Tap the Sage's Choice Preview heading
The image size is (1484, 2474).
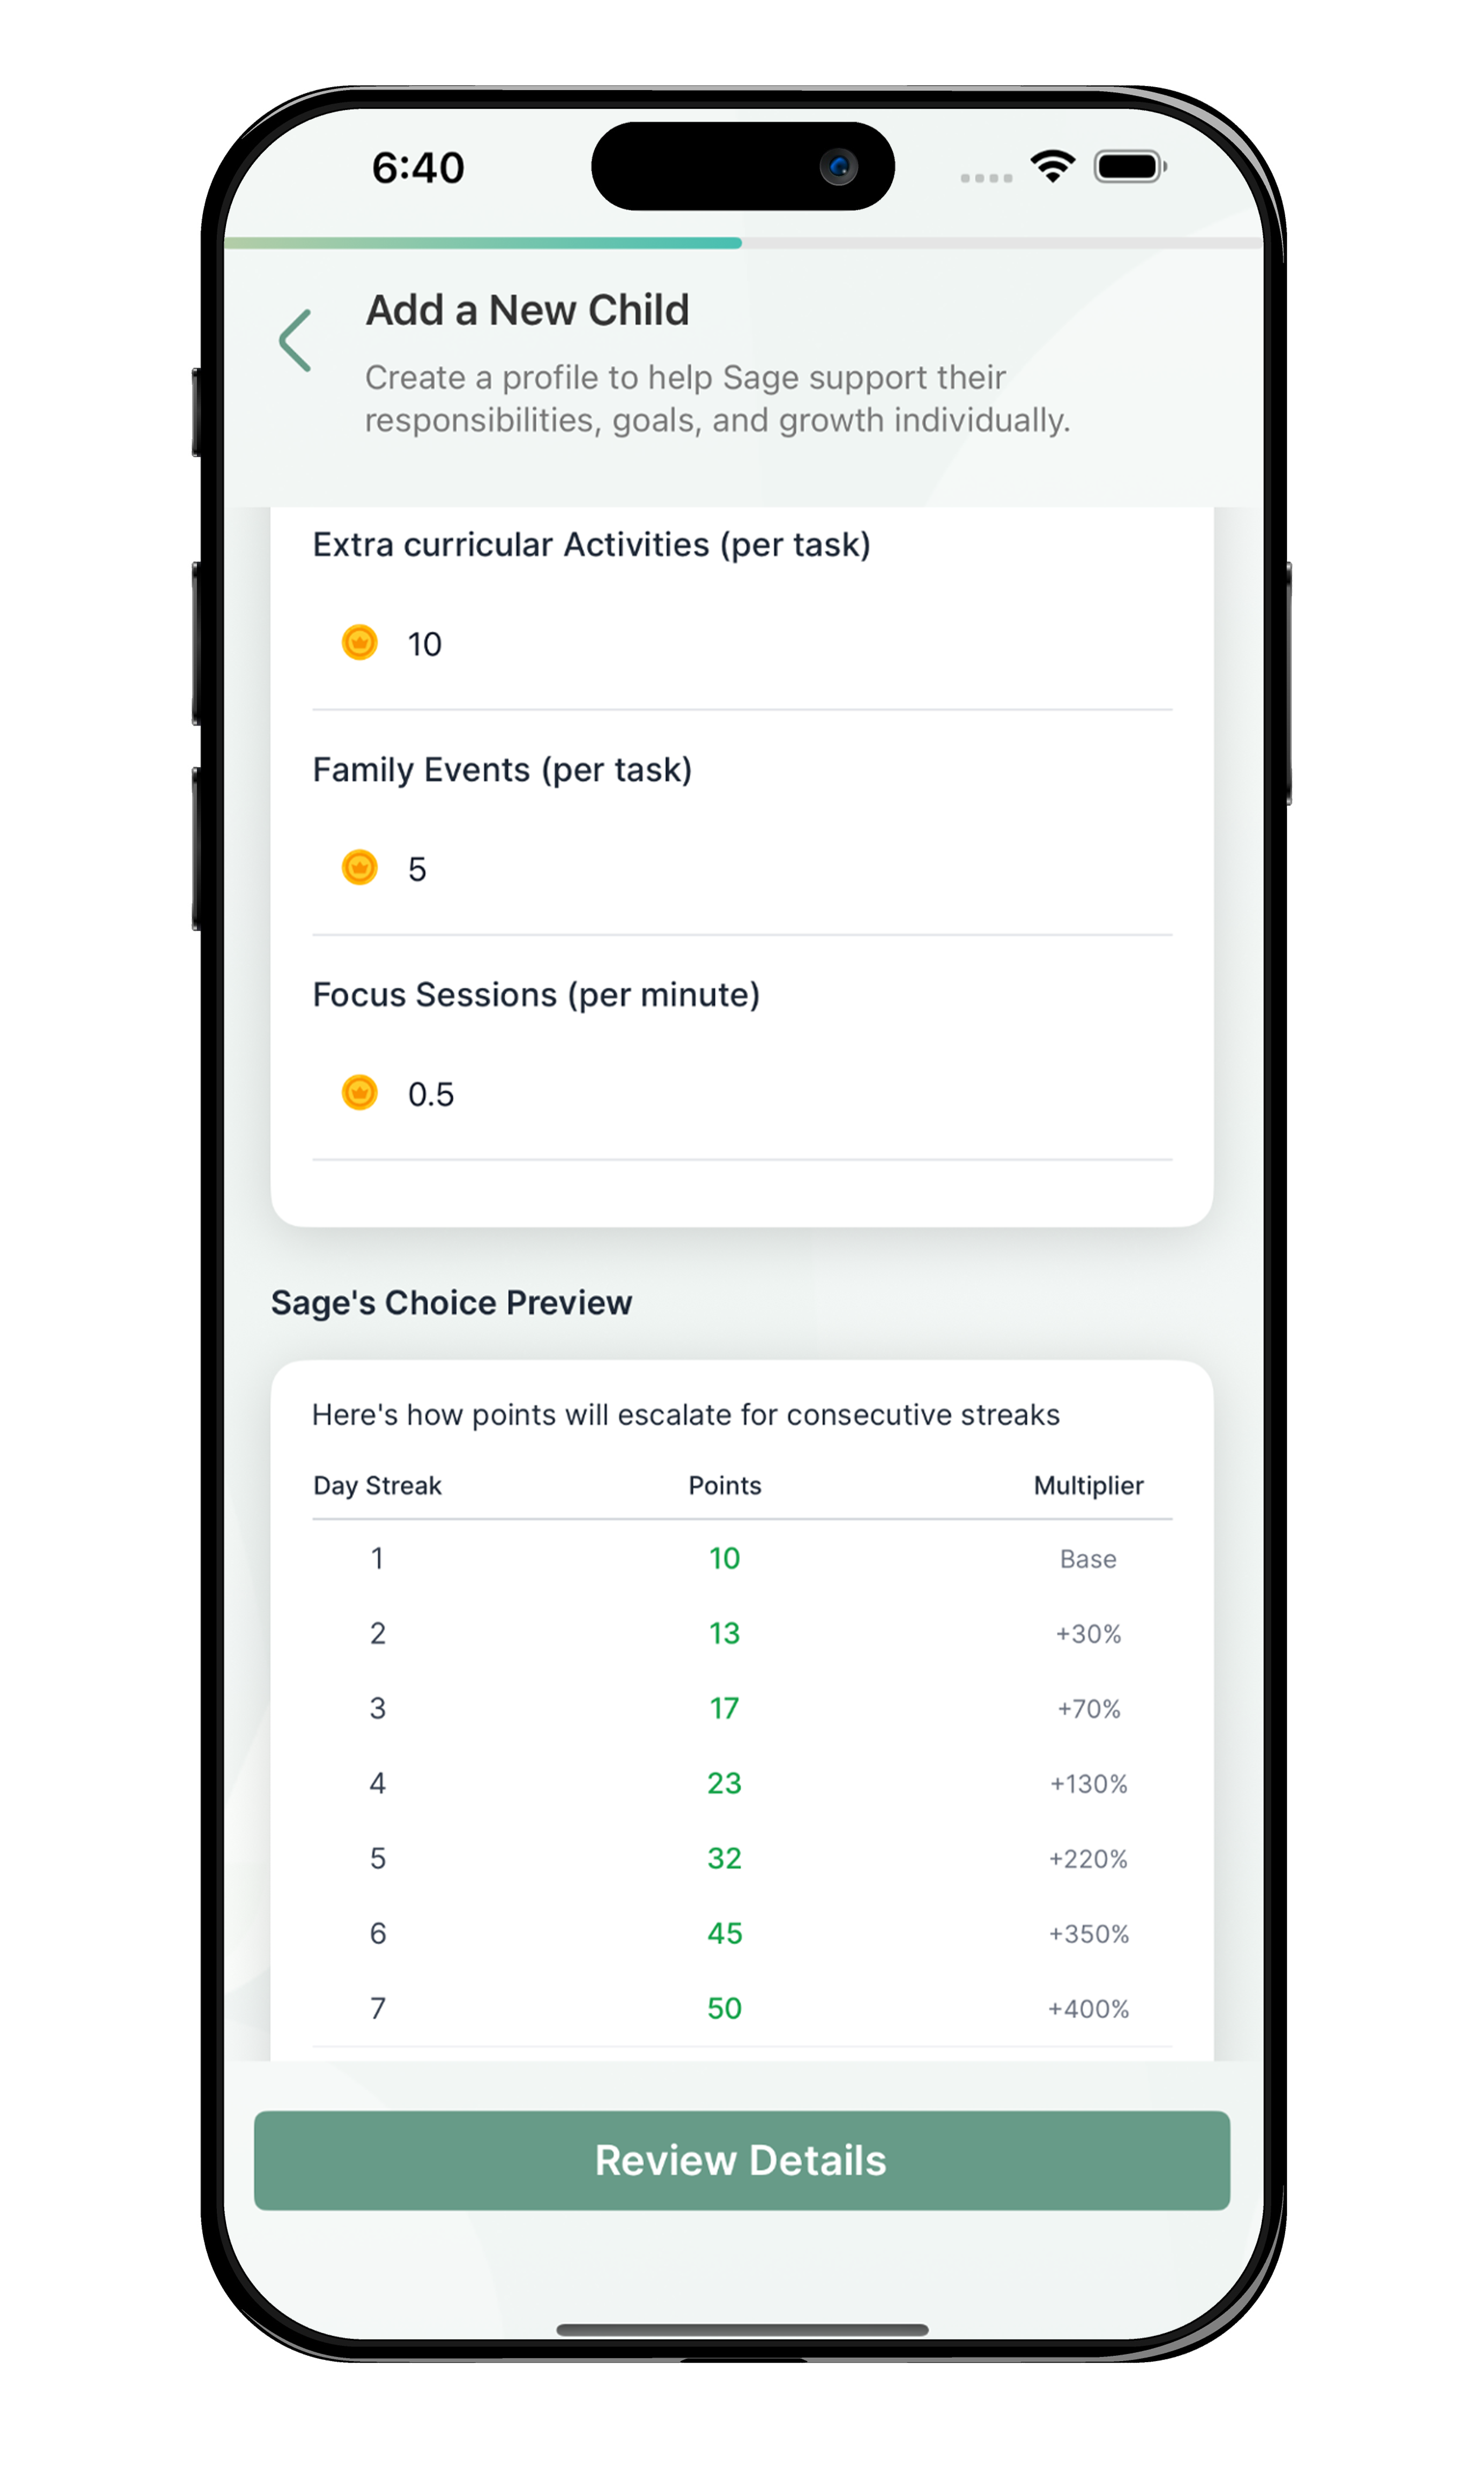[451, 1303]
